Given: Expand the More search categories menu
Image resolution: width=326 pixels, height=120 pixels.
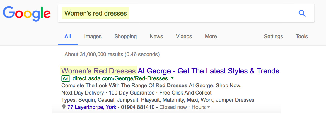Looking at the screenshot, I should (211, 37).
